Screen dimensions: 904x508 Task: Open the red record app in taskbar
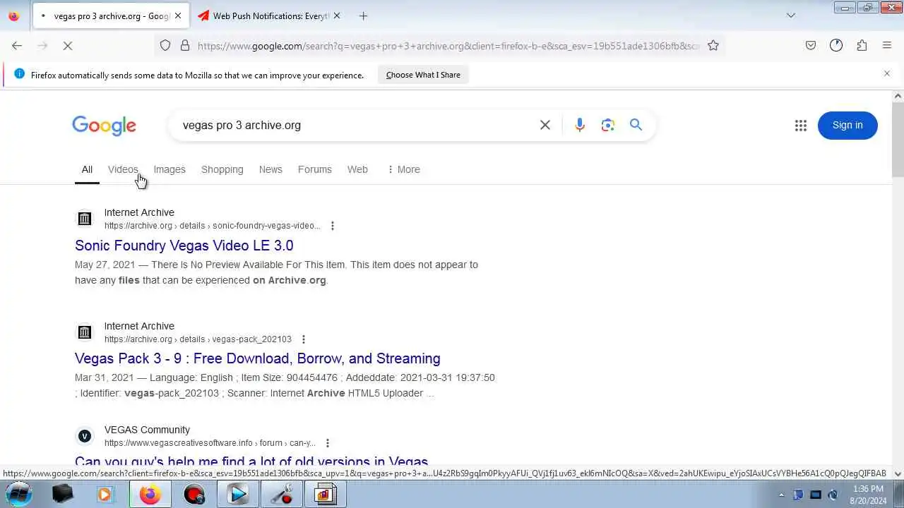point(194,495)
